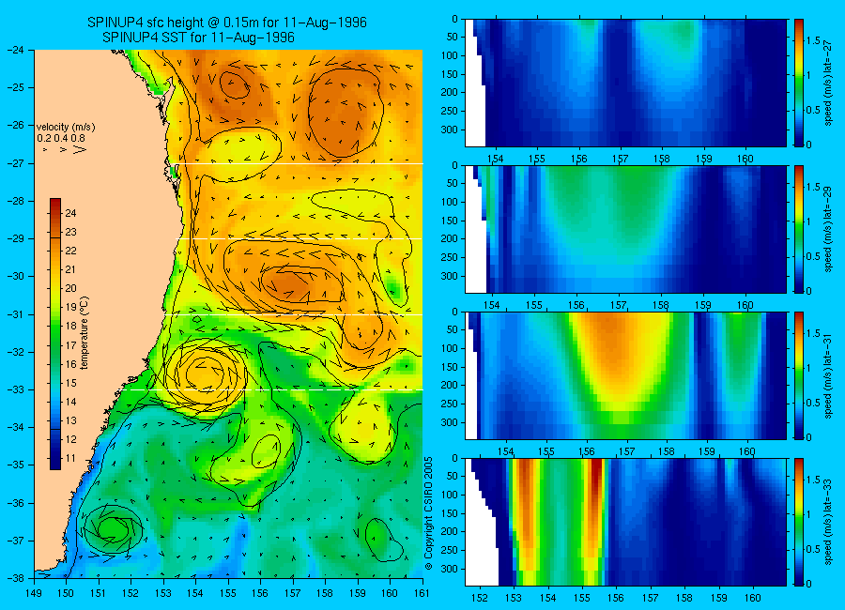Click the speed color bar beside the lat=-33 section
Viewport: 845px width, 610px height.
(x=798, y=522)
